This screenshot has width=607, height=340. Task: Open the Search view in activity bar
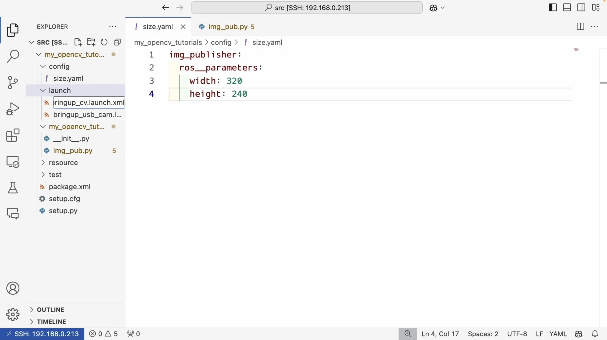click(x=13, y=56)
